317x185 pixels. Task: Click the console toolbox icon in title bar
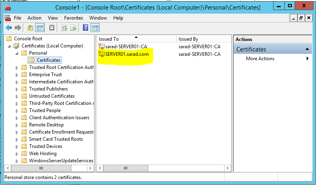point(8,7)
